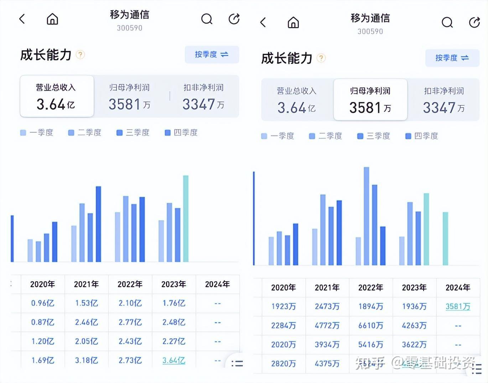Tap tallest 2022 bar in right chart
The width and height of the screenshot is (488, 383).
tap(367, 216)
